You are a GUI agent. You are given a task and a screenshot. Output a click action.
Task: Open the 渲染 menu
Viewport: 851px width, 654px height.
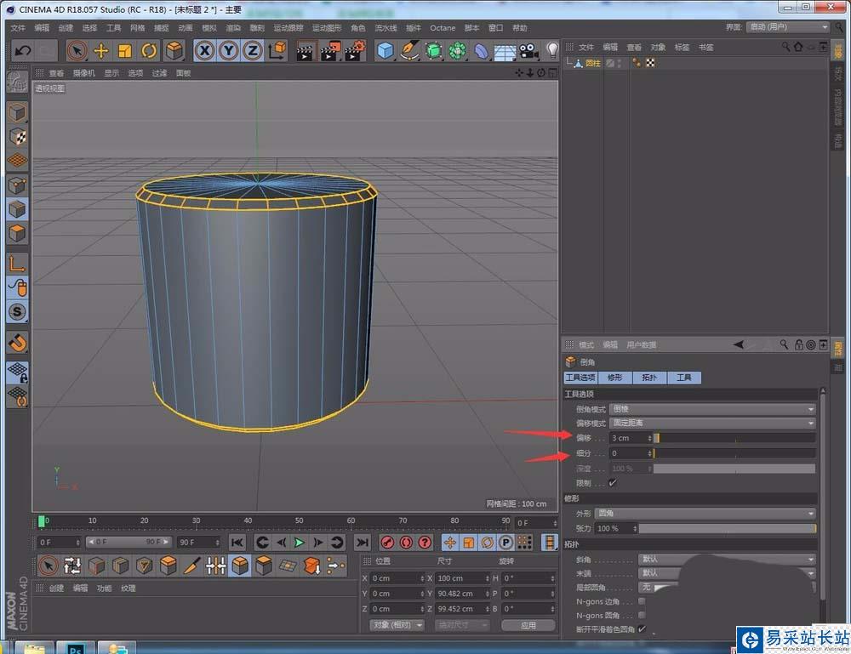tap(233, 28)
